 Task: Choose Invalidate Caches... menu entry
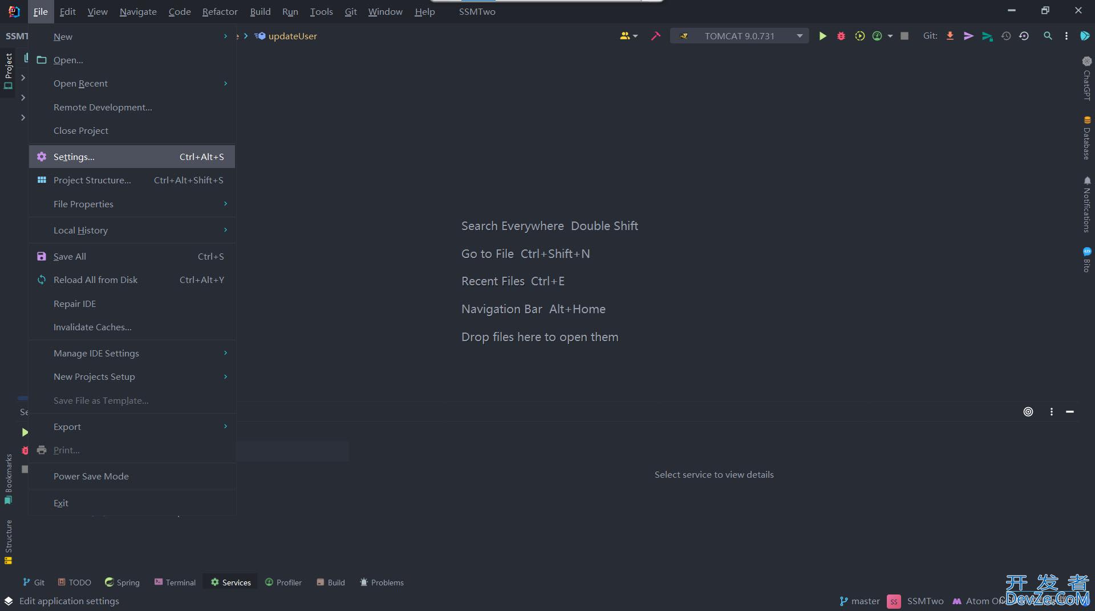tap(92, 327)
